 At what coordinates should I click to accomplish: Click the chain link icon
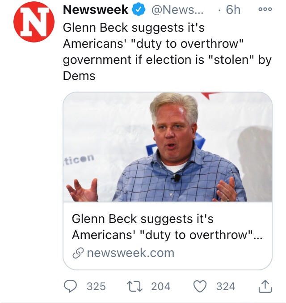click(x=78, y=253)
